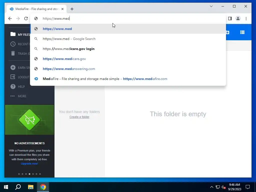Open Windows search magnifier on taskbar
Screen dimensions: 256x192
click(x=18, y=187)
